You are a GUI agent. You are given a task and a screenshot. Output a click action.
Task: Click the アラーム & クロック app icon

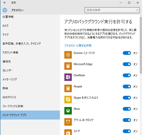tap(68, 122)
